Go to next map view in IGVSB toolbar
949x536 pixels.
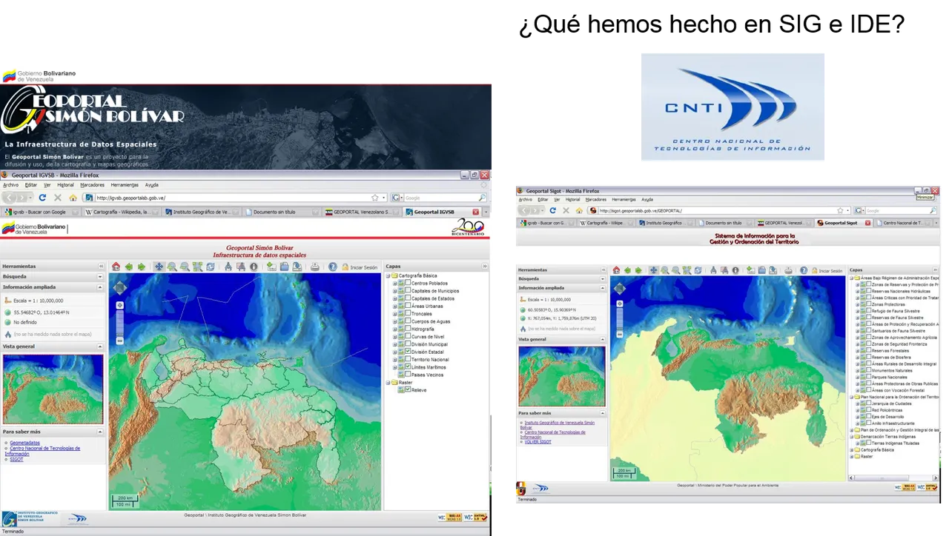(x=141, y=267)
